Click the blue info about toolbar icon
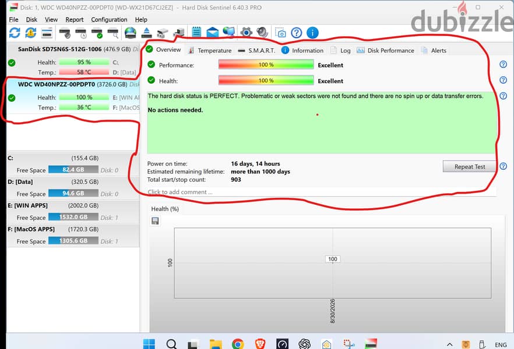Image resolution: width=514 pixels, height=349 pixels. (312, 33)
